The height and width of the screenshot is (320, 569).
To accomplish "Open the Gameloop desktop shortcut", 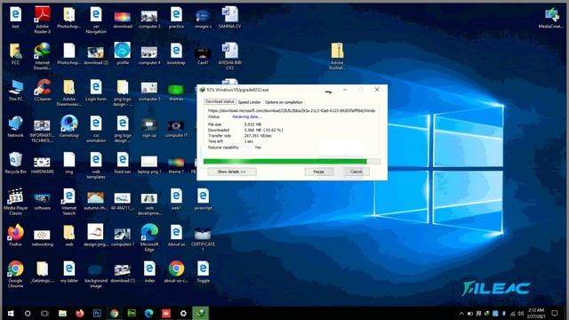I will 69,126.
